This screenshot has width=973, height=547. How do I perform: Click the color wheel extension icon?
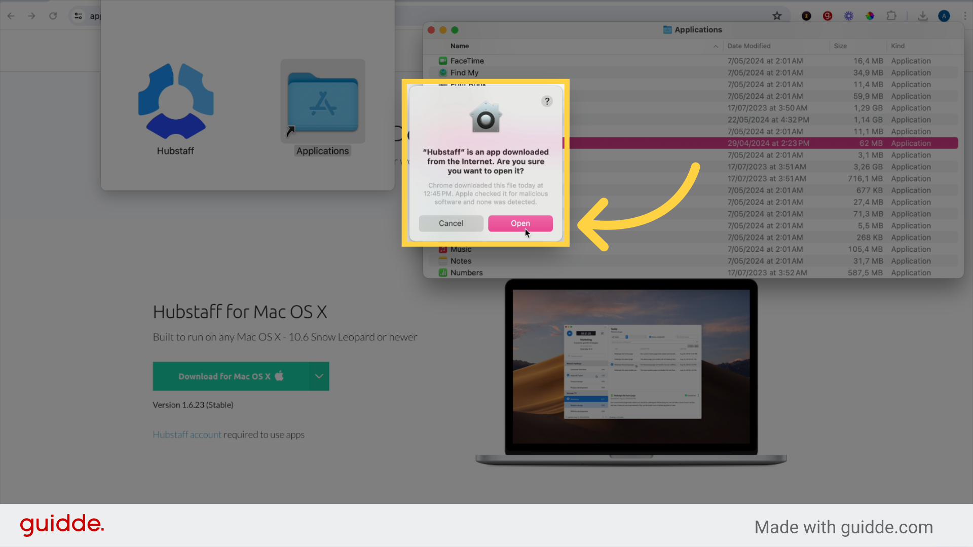click(x=870, y=16)
